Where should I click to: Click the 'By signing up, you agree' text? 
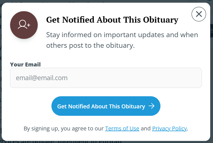[64, 128]
